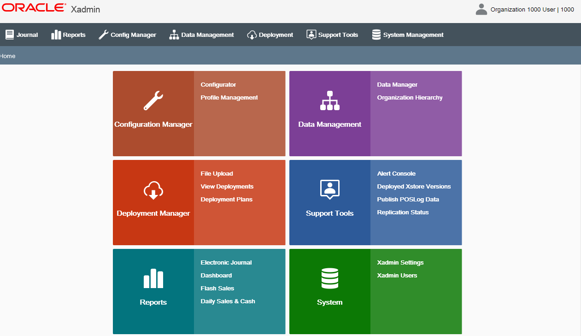Open the Alert Console link

tap(396, 174)
